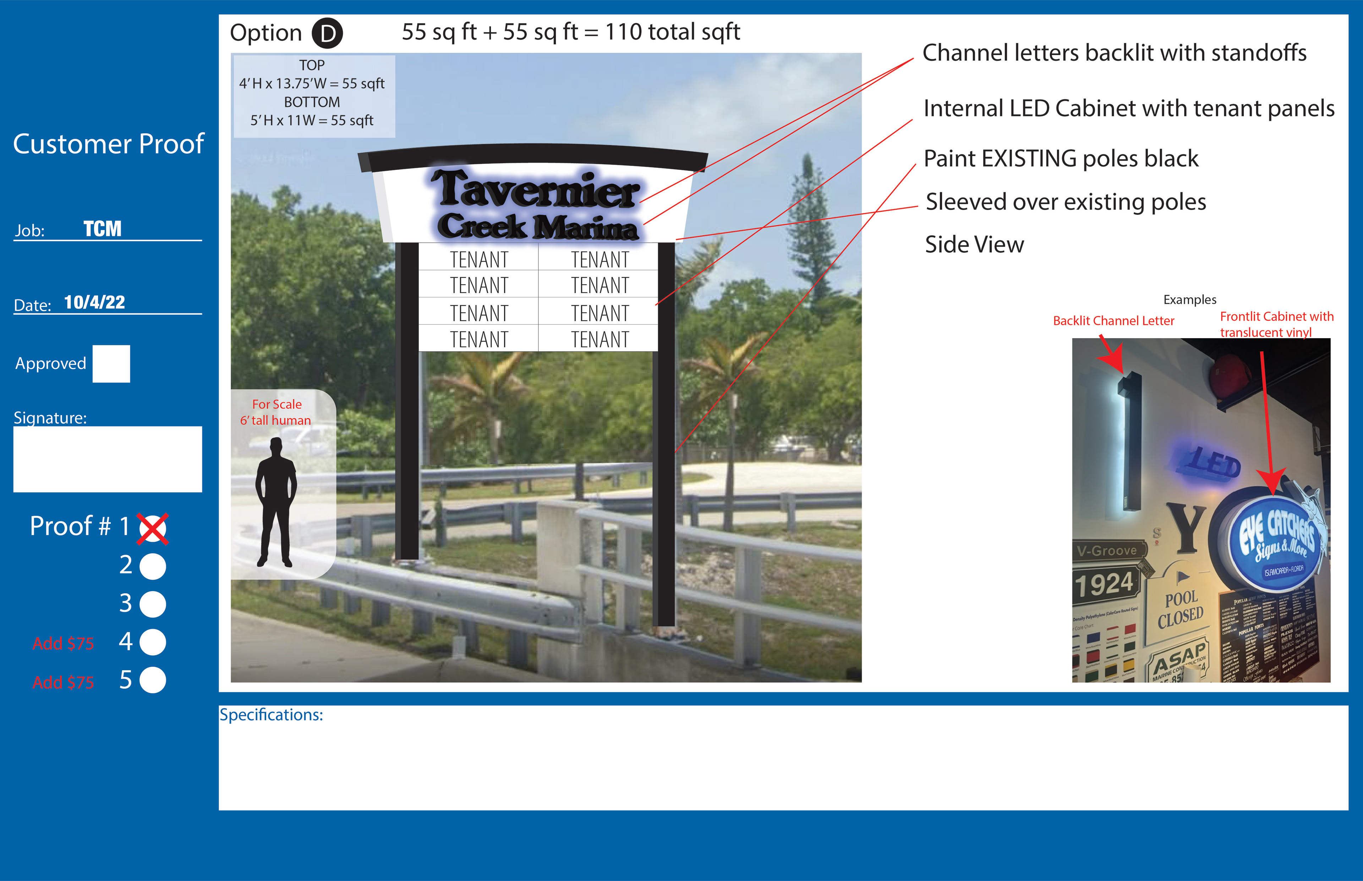This screenshot has height=881, width=1363.
Task: Select the Proof # 3 circle
Action: pyautogui.click(x=153, y=604)
